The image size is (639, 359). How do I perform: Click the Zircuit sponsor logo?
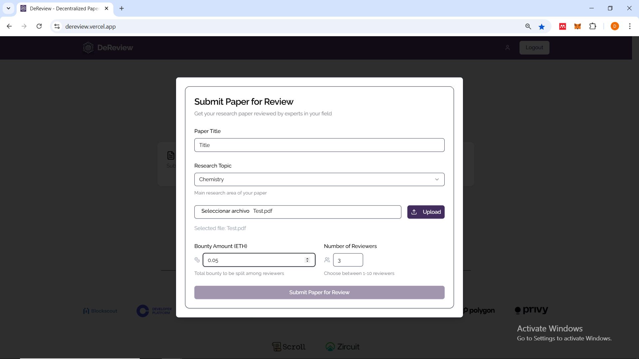click(342, 347)
